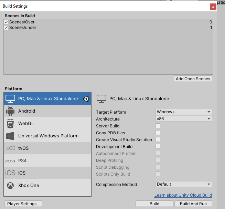This screenshot has height=209, width=225.
Task: Click the tvOS platform icon
Action: click(10, 148)
